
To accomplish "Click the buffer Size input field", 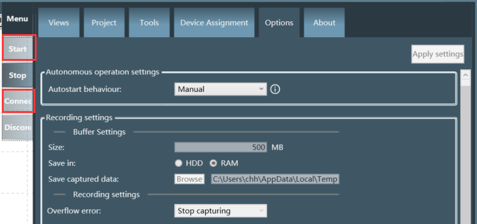I will pos(221,148).
